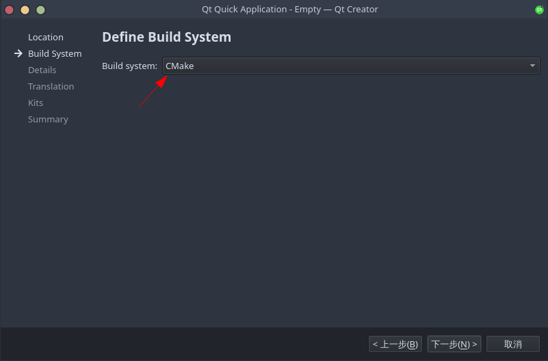
Task: Click the Qt Creator window title text
Action: [x=289, y=9]
